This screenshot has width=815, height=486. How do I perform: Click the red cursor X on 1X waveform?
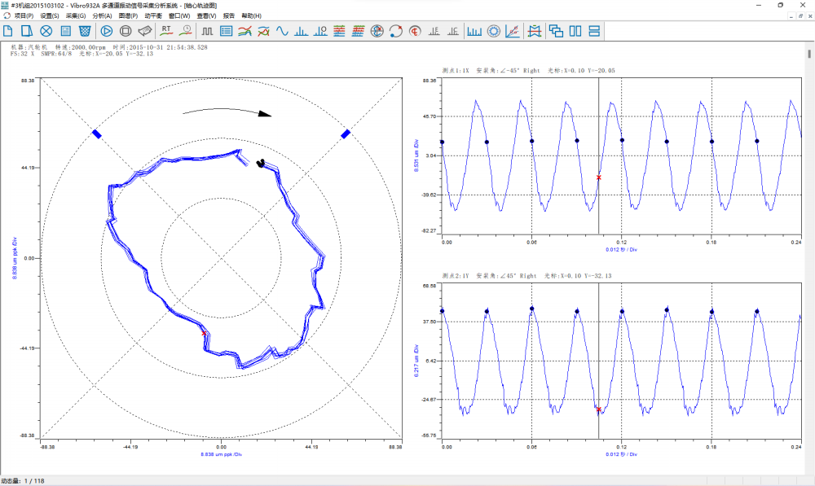point(599,177)
